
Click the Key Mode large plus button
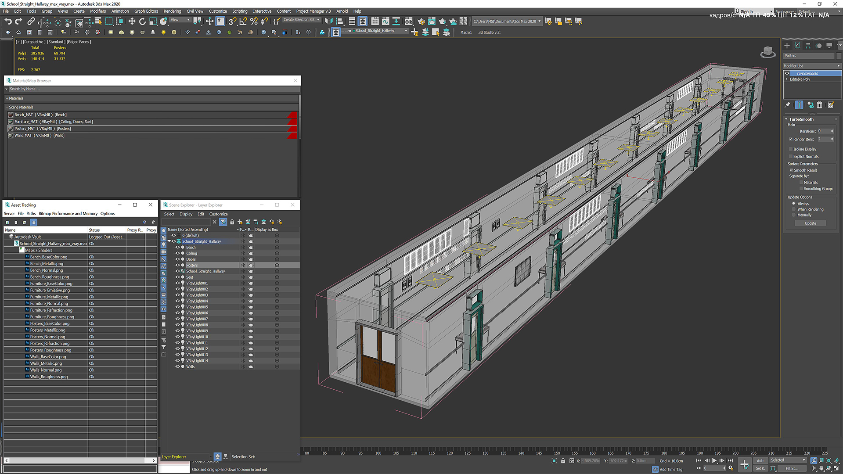coord(744,464)
